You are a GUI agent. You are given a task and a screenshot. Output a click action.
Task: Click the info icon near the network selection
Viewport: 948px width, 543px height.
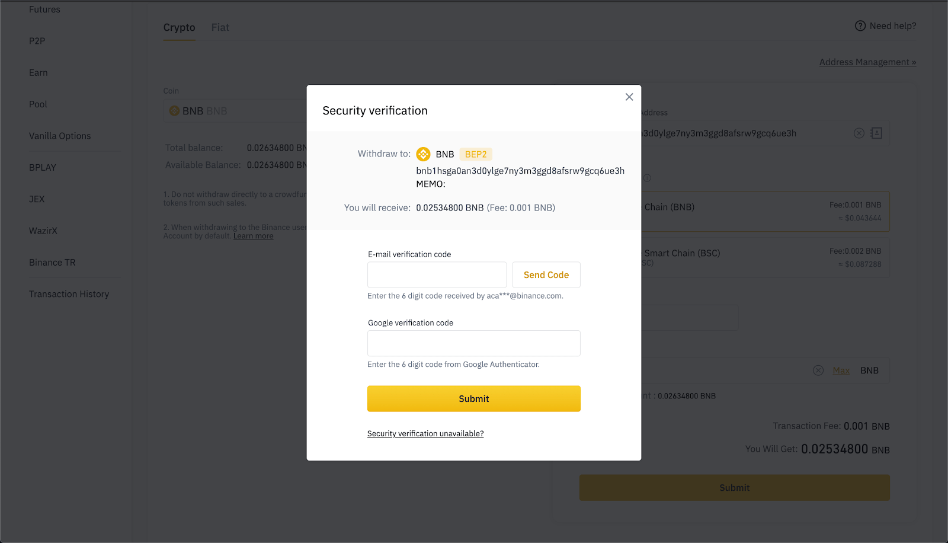(648, 178)
